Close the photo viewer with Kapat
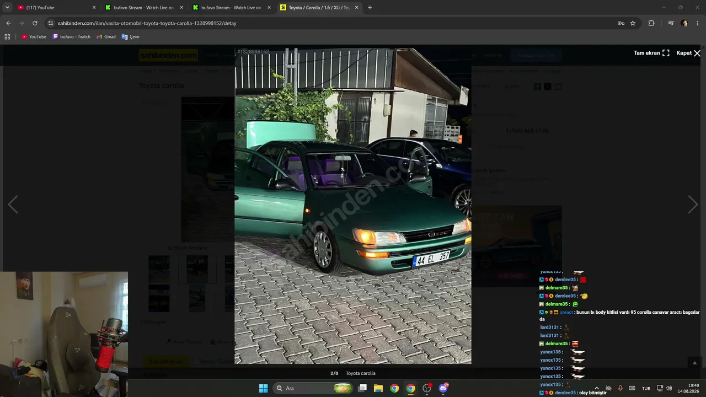The width and height of the screenshot is (706, 397). pos(688,53)
